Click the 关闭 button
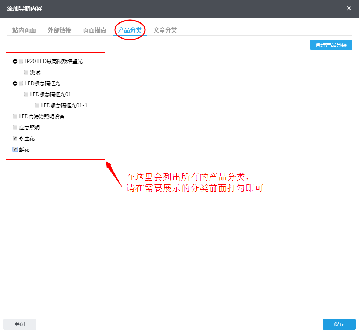The image size is (359, 332). (20, 324)
